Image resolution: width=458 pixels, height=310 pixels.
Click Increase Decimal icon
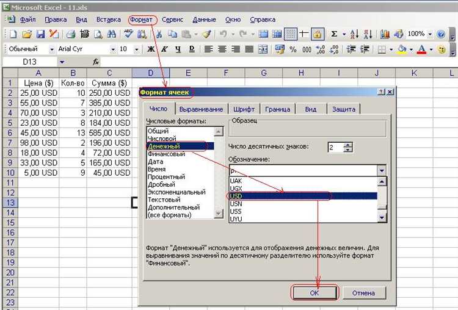321,49
